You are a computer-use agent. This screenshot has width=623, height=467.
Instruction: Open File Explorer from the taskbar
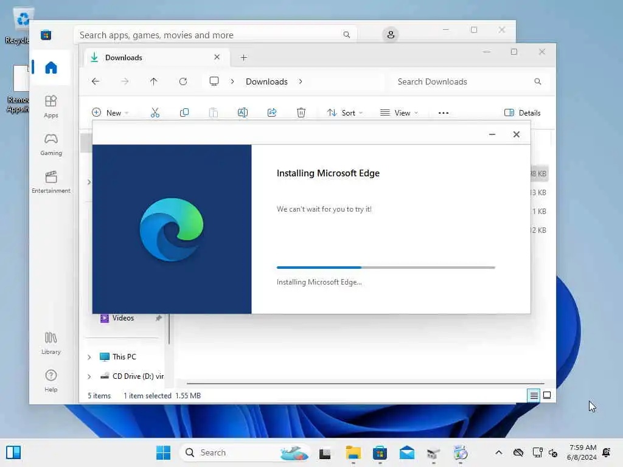click(x=353, y=452)
